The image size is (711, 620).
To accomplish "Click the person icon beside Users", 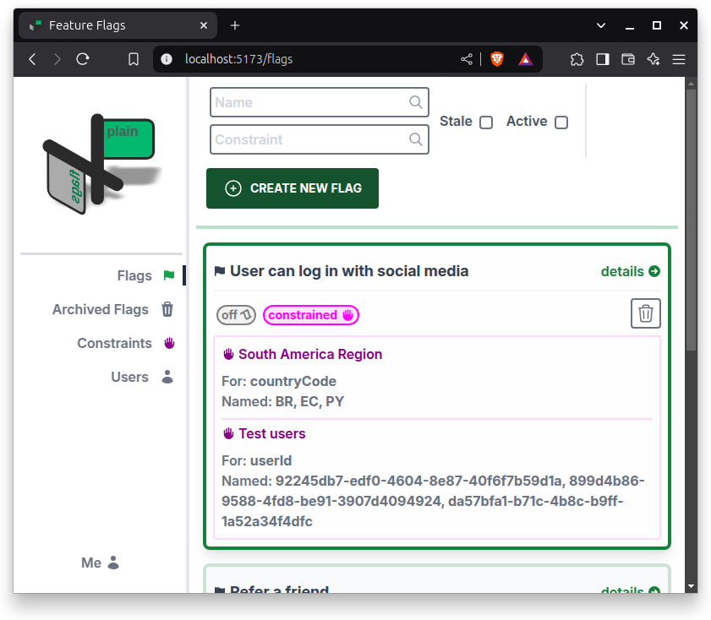I will [x=167, y=377].
